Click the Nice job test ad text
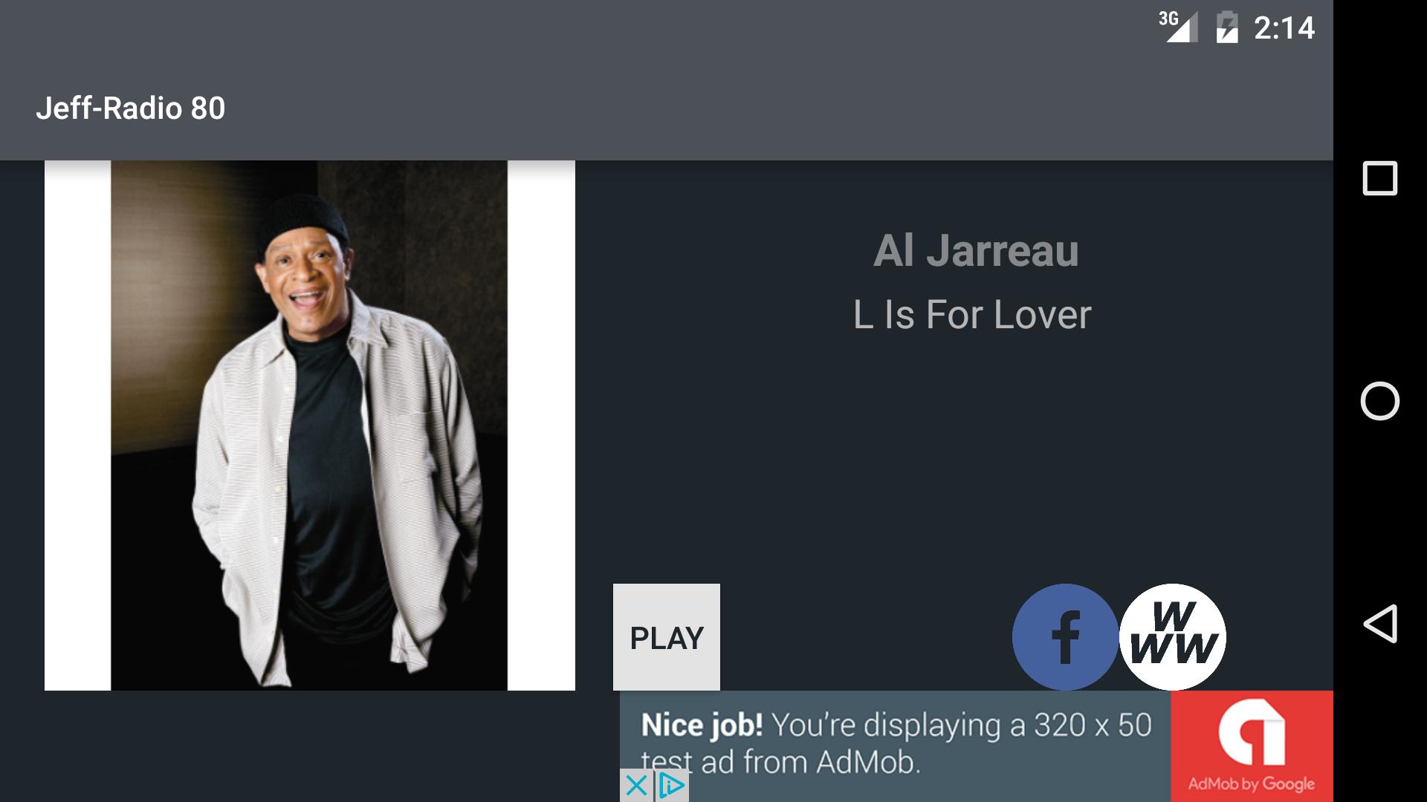The image size is (1427, 802). point(896,743)
